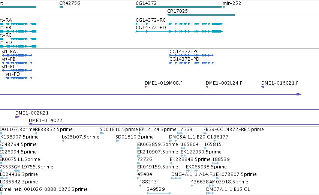Image resolution: width=319 pixels, height=195 pixels.
Task: Select the DME1-002K21 BAC label
Action: point(32,113)
